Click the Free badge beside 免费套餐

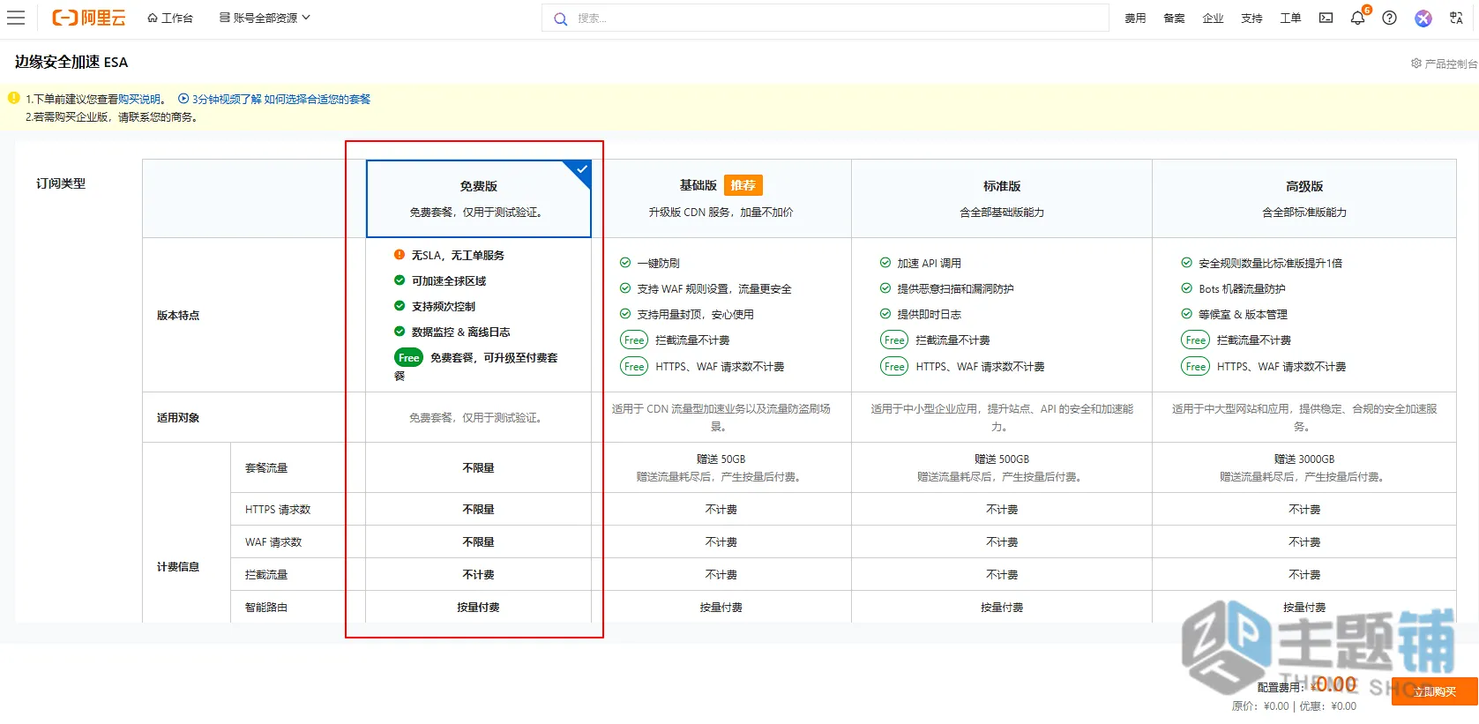pyautogui.click(x=408, y=358)
